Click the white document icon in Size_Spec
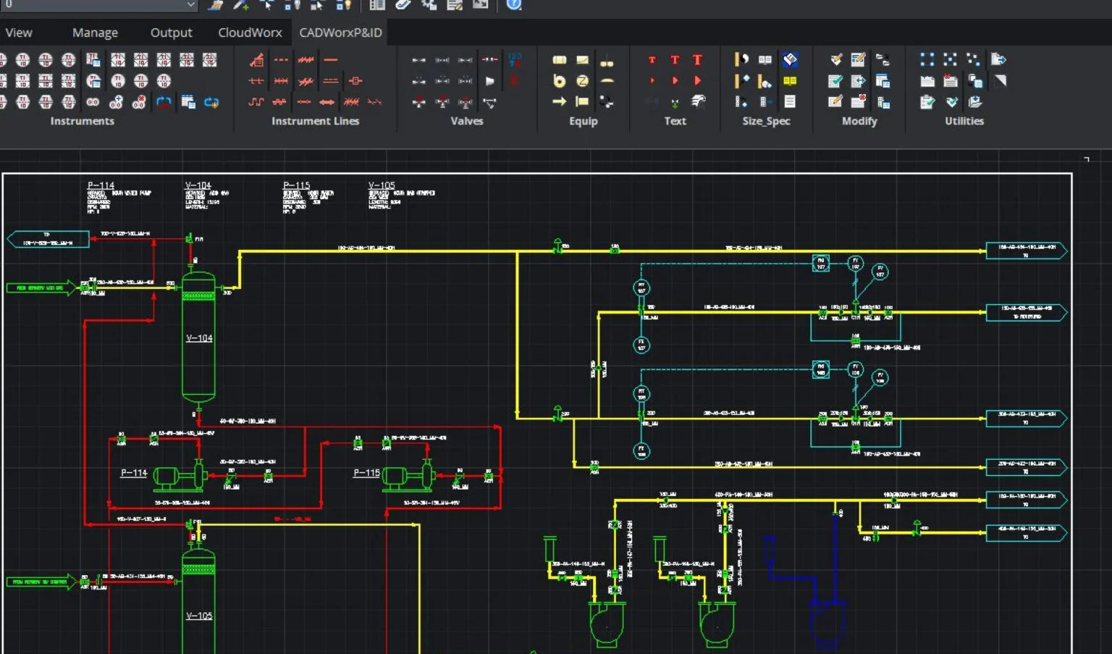 click(x=790, y=102)
